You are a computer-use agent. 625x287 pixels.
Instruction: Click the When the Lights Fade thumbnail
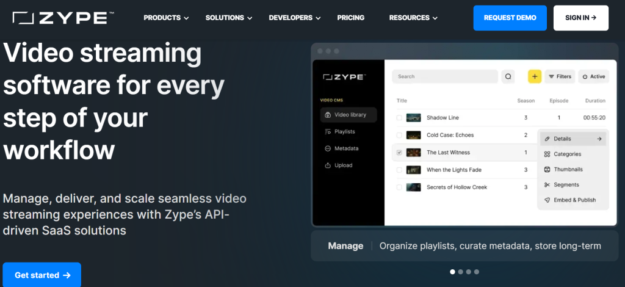point(413,170)
